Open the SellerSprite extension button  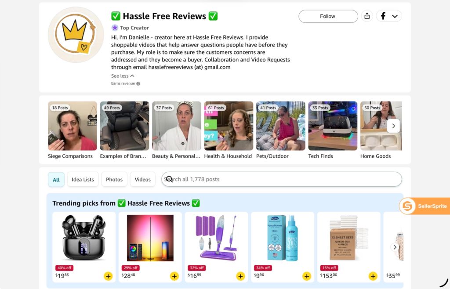pyautogui.click(x=425, y=206)
